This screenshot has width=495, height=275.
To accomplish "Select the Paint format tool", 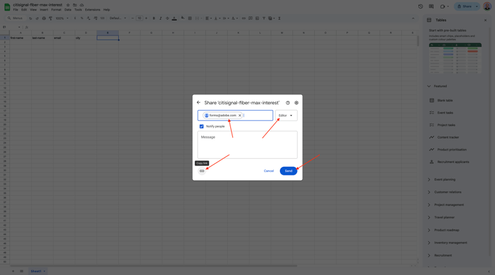I will coord(51,18).
